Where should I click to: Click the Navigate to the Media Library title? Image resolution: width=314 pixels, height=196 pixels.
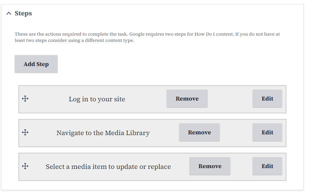pyautogui.click(x=103, y=133)
